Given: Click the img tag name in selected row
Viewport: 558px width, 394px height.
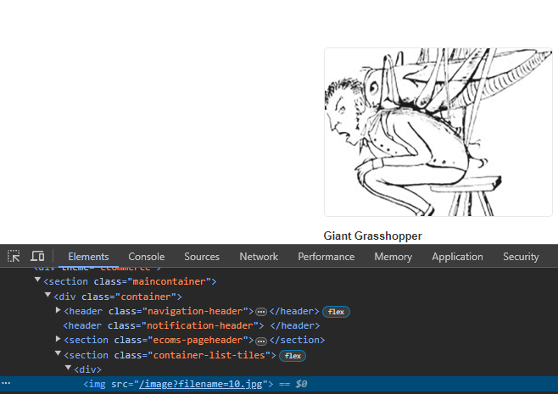Looking at the screenshot, I should coord(97,384).
